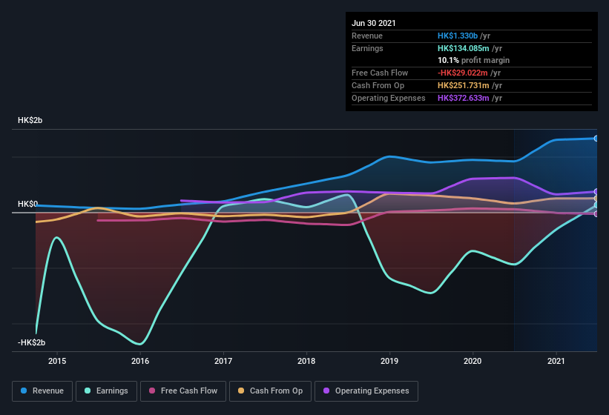Image resolution: width=609 pixels, height=415 pixels.
Task: Click the HK$1.330b revenue value in tooltip
Action: pos(458,36)
